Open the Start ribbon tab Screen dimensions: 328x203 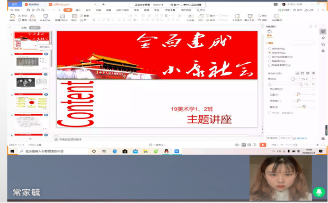point(68,10)
